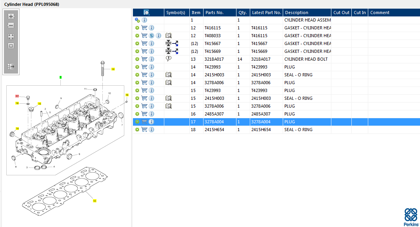The width and height of the screenshot is (420, 227).
Task: Click the assembly gears icon for item 1
Action: click(137, 20)
